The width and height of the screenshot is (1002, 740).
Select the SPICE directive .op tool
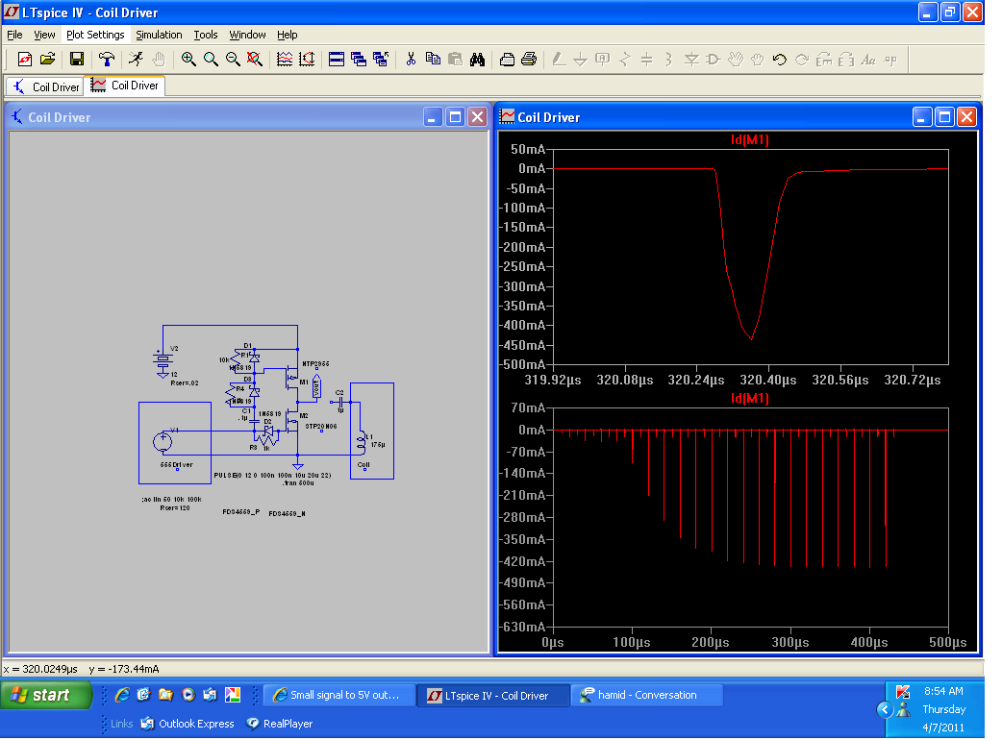point(890,60)
